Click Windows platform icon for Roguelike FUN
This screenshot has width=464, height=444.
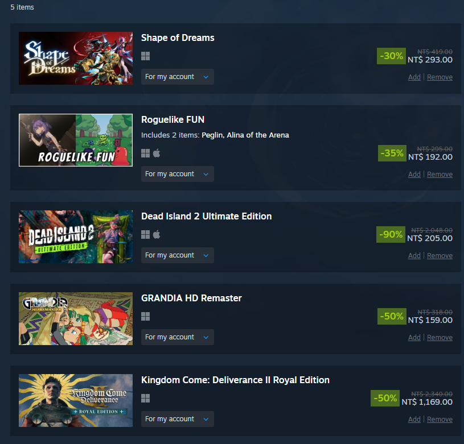(x=145, y=153)
